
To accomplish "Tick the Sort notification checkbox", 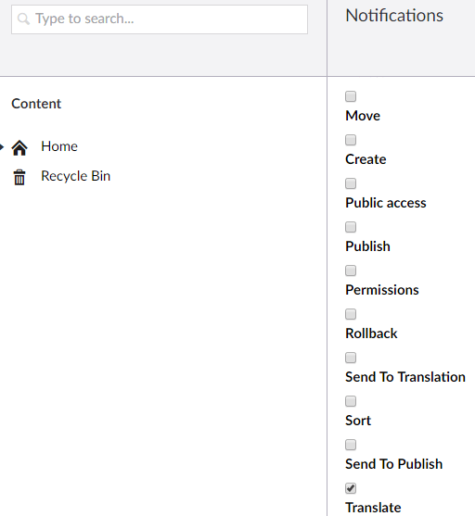I will pyautogui.click(x=351, y=401).
